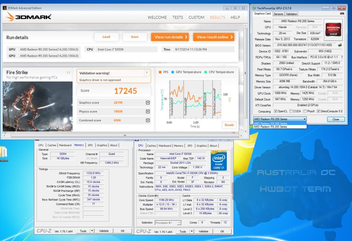352x241 pixels.
Task: Click the GPU-Z Name field value
Action: pyautogui.click(x=298, y=21)
